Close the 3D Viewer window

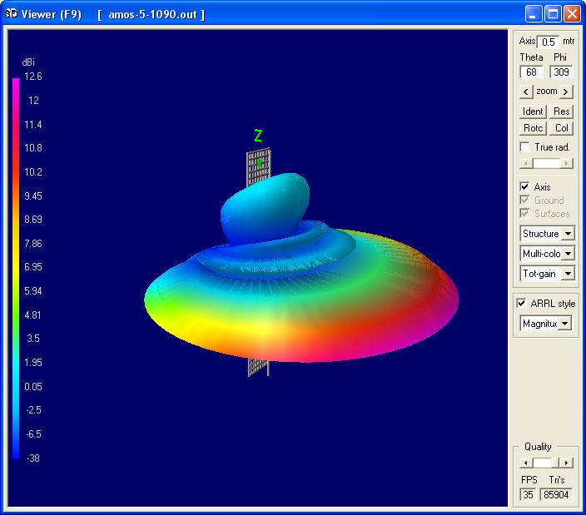pos(572,14)
